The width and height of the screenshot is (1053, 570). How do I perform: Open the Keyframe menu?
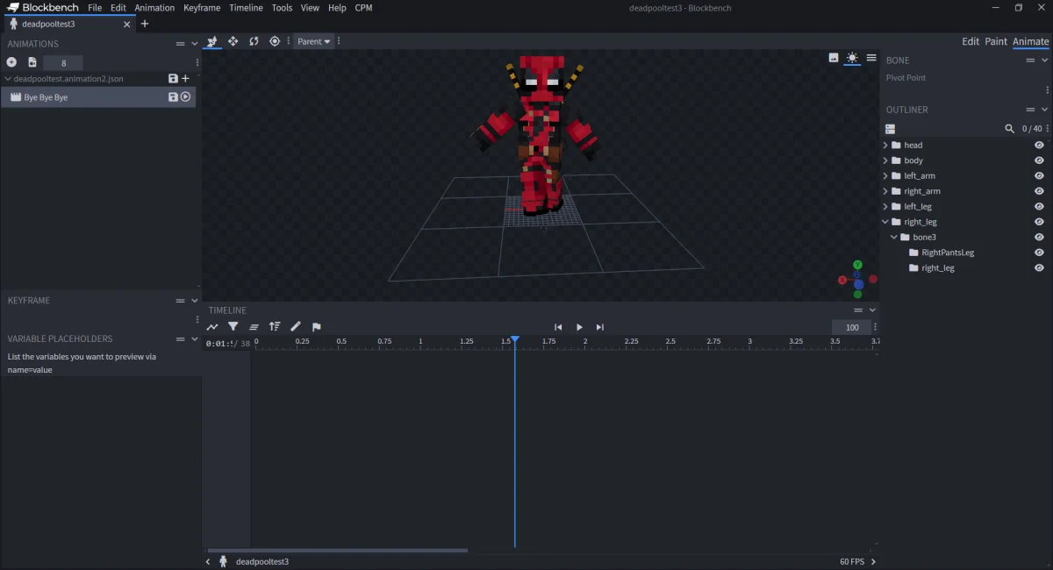point(202,8)
